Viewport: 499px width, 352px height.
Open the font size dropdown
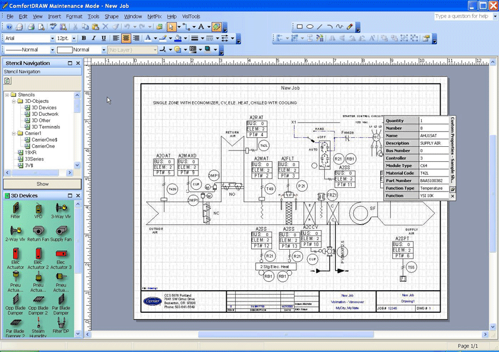pos(74,37)
